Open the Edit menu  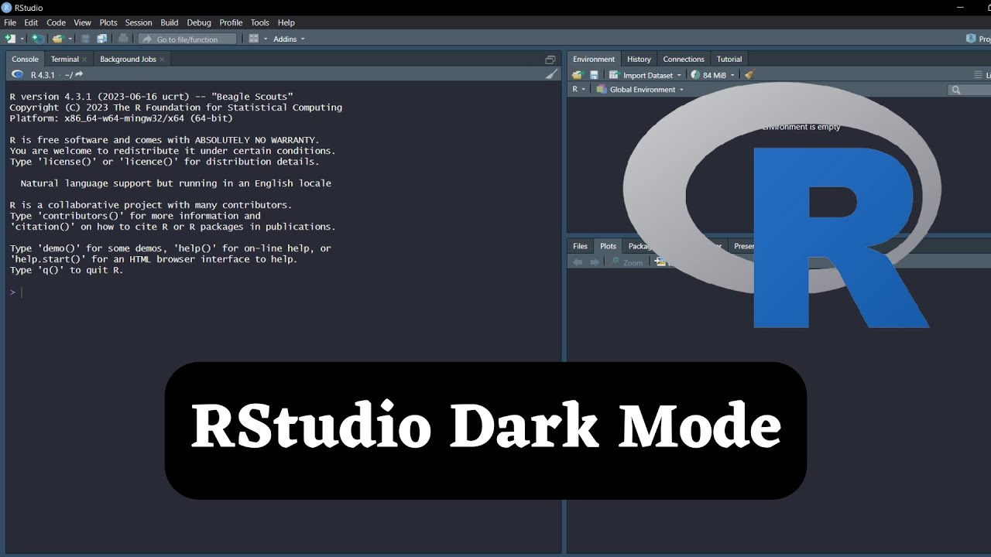click(x=31, y=22)
